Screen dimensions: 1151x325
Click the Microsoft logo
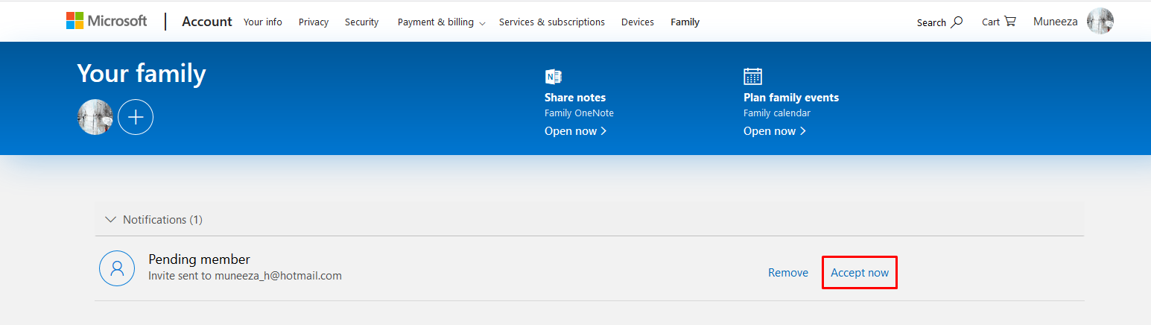pos(107,21)
